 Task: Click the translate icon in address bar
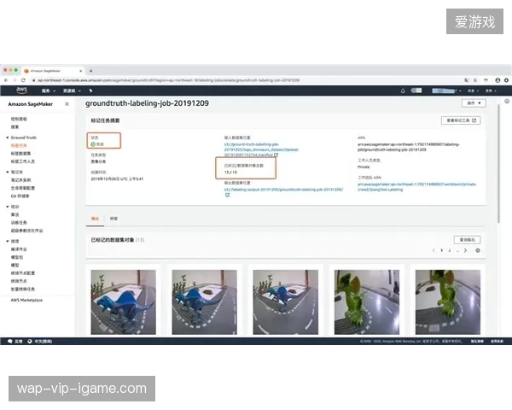(x=466, y=80)
